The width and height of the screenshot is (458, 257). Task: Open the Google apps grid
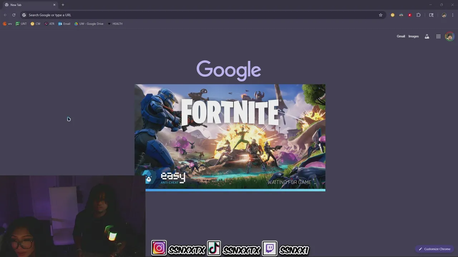click(438, 36)
